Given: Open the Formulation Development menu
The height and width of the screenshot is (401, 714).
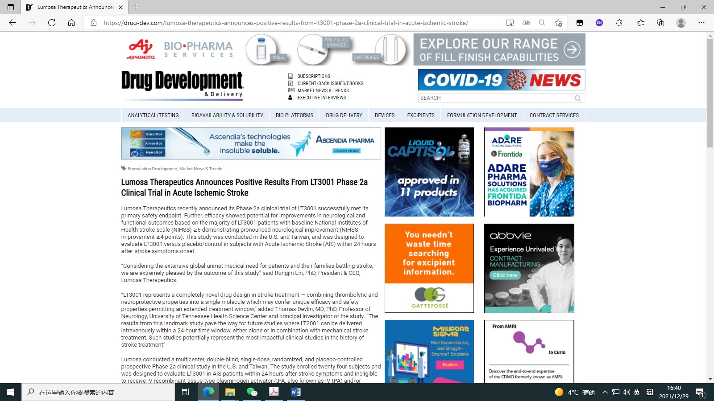Looking at the screenshot, I should [482, 115].
